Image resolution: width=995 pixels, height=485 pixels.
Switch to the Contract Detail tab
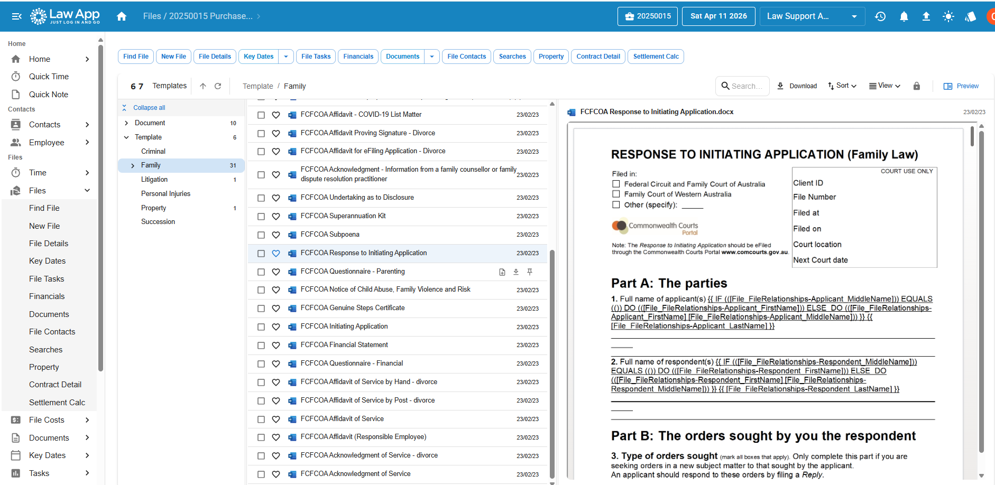[x=598, y=57]
